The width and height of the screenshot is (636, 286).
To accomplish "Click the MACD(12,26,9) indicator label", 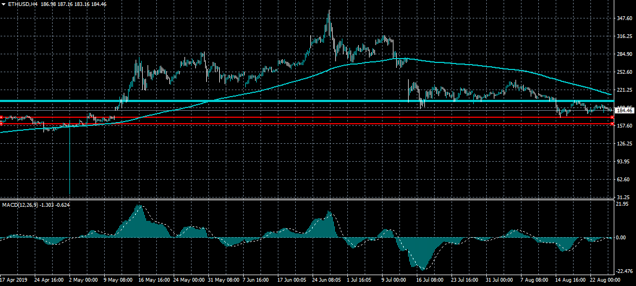I will (20, 205).
